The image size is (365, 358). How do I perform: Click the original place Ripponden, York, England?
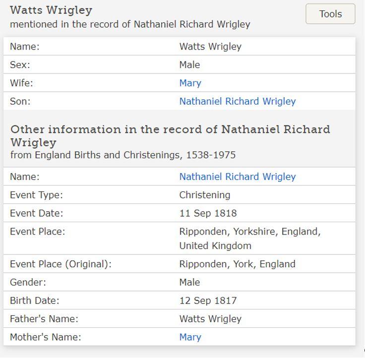(x=237, y=264)
